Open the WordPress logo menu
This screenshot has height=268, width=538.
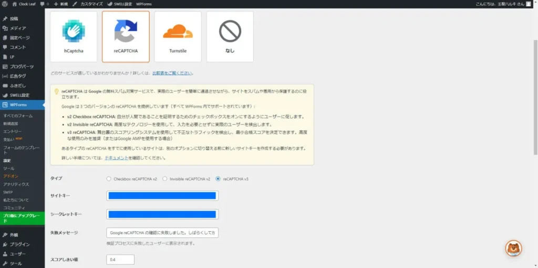tap(4, 4)
